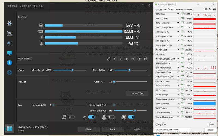Viewport: 218px width, 136px height.
Task: Click the Save button in Afterburner
Action: pos(89,129)
